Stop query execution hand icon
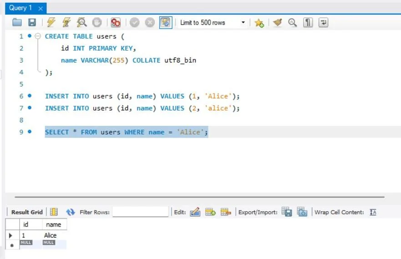 tap(97, 22)
